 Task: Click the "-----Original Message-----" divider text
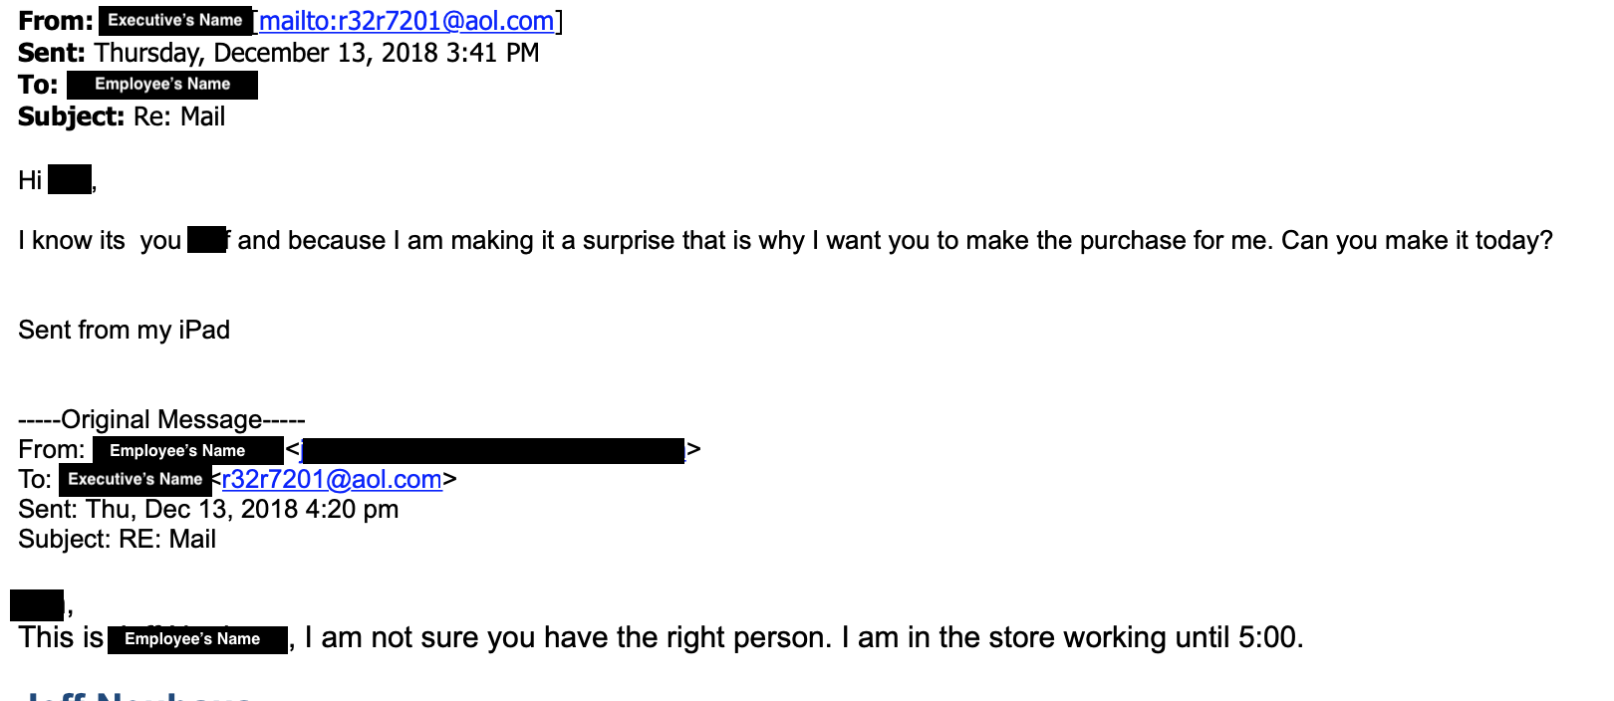coord(161,419)
